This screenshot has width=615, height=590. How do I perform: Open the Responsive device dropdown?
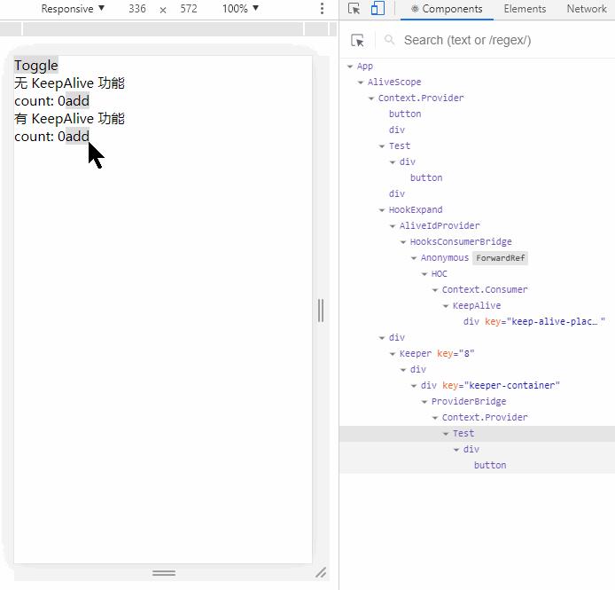(x=73, y=8)
